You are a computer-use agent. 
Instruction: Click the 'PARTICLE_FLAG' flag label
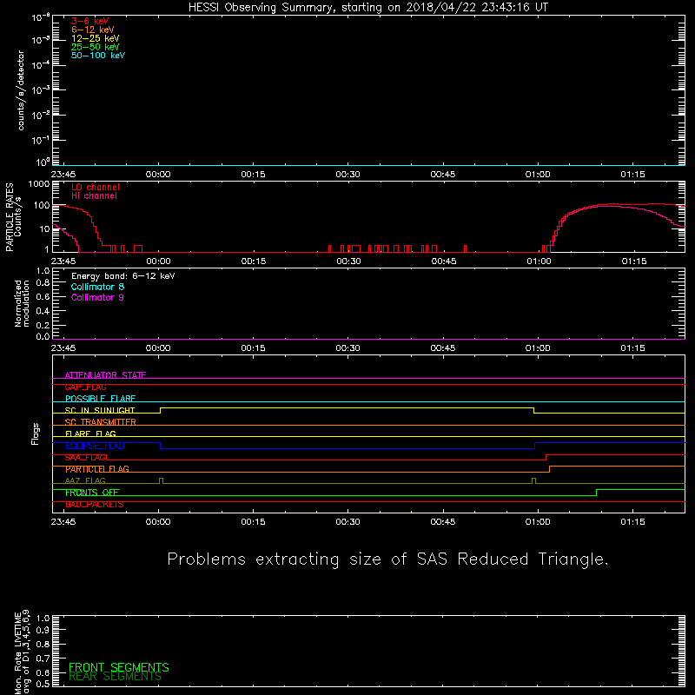pyautogui.click(x=97, y=469)
